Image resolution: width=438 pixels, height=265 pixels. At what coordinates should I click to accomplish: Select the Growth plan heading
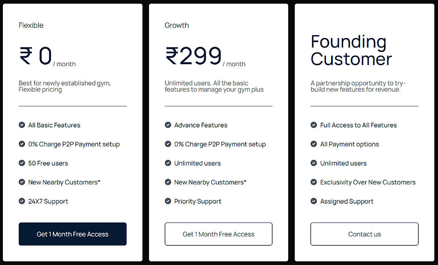(177, 25)
